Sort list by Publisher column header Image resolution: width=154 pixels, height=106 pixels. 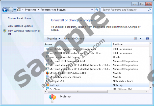[129, 44]
